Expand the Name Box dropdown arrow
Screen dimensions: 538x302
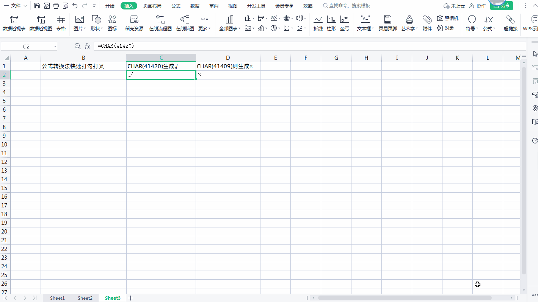point(55,46)
